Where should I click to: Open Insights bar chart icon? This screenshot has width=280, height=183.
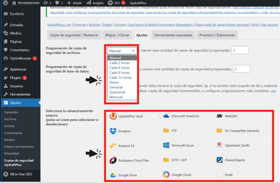click(89, 2)
